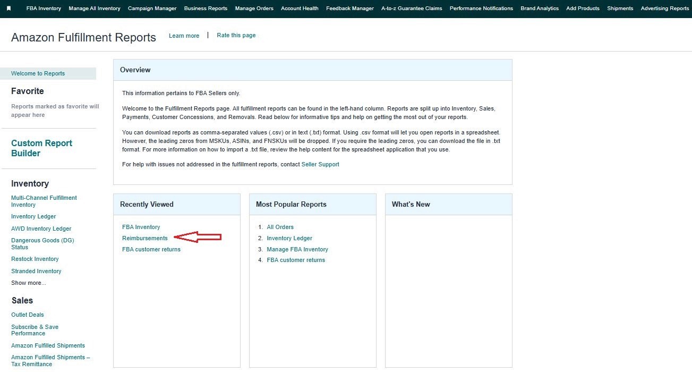Select Manage Orders in top bar

254,9
